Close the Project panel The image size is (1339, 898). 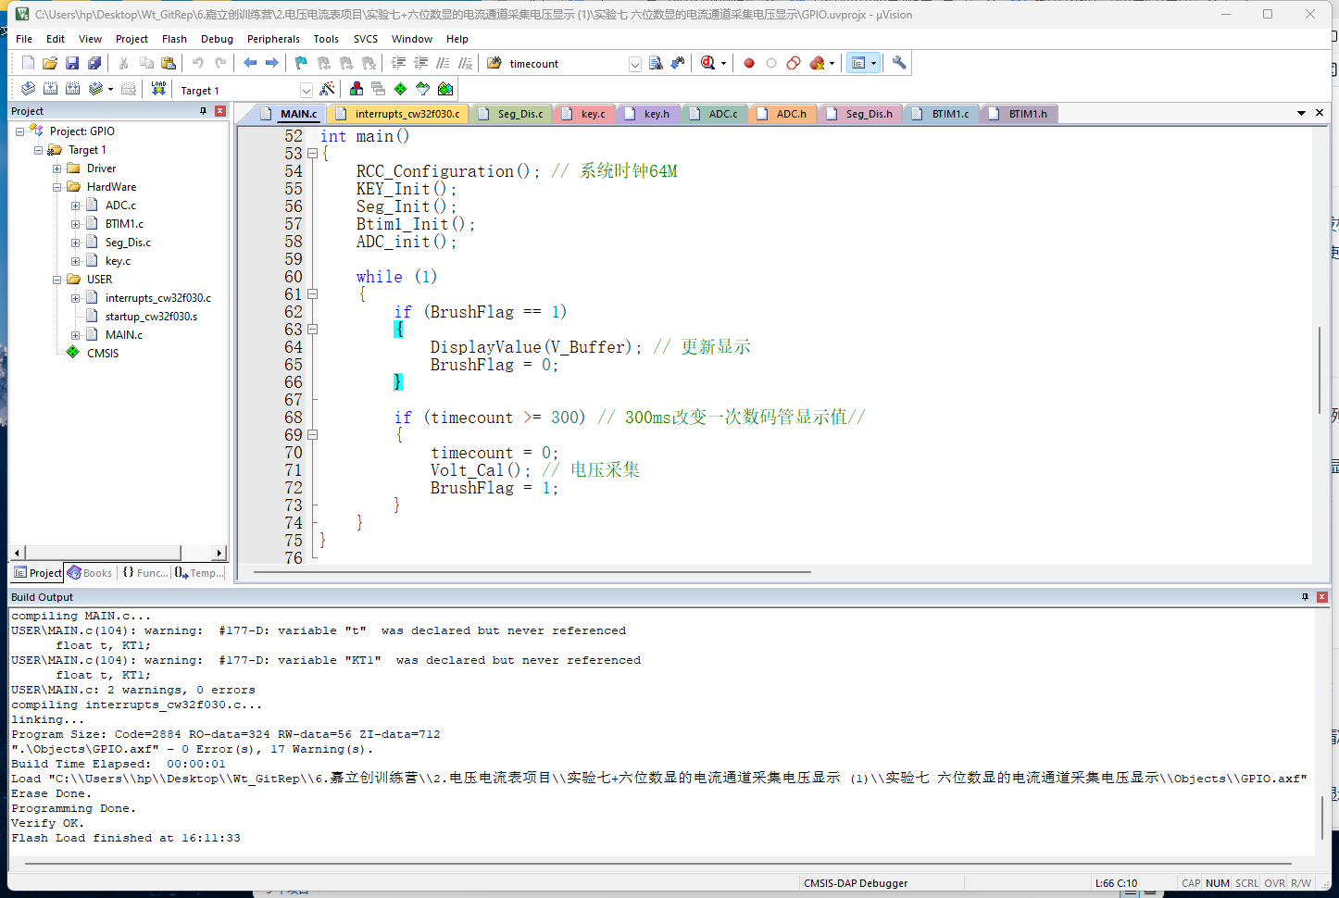point(220,111)
